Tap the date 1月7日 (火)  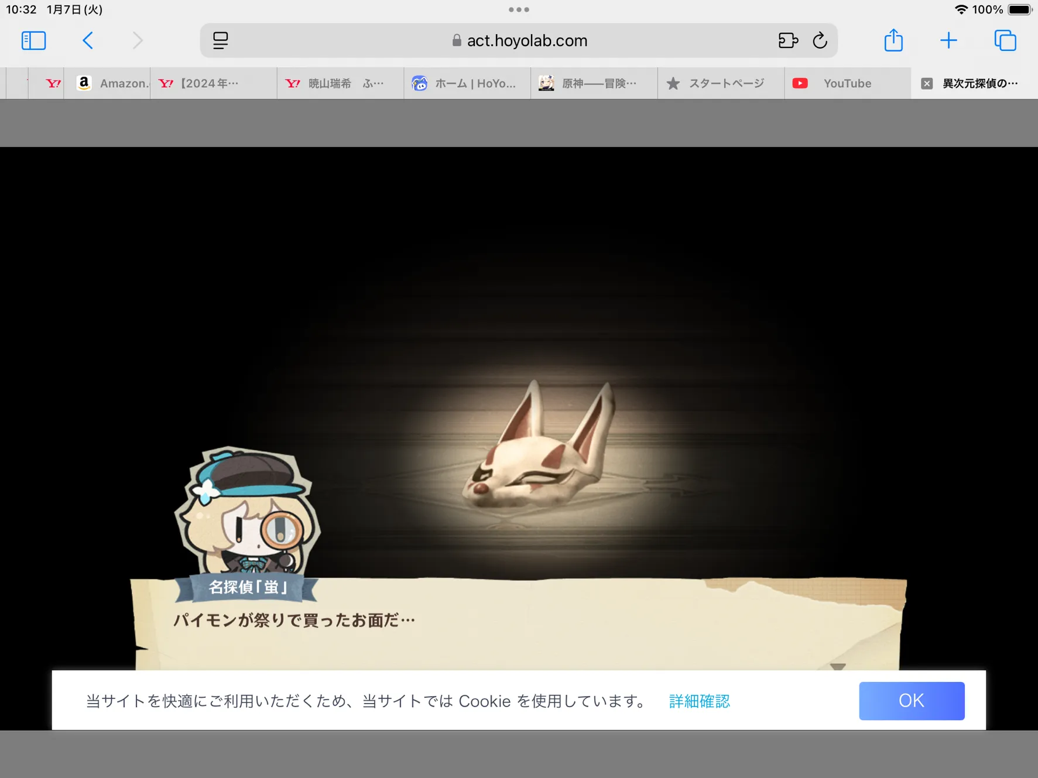pyautogui.click(x=74, y=9)
